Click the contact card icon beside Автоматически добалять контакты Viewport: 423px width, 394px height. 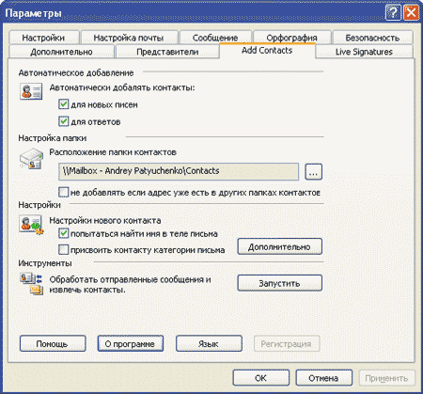pos(31,91)
